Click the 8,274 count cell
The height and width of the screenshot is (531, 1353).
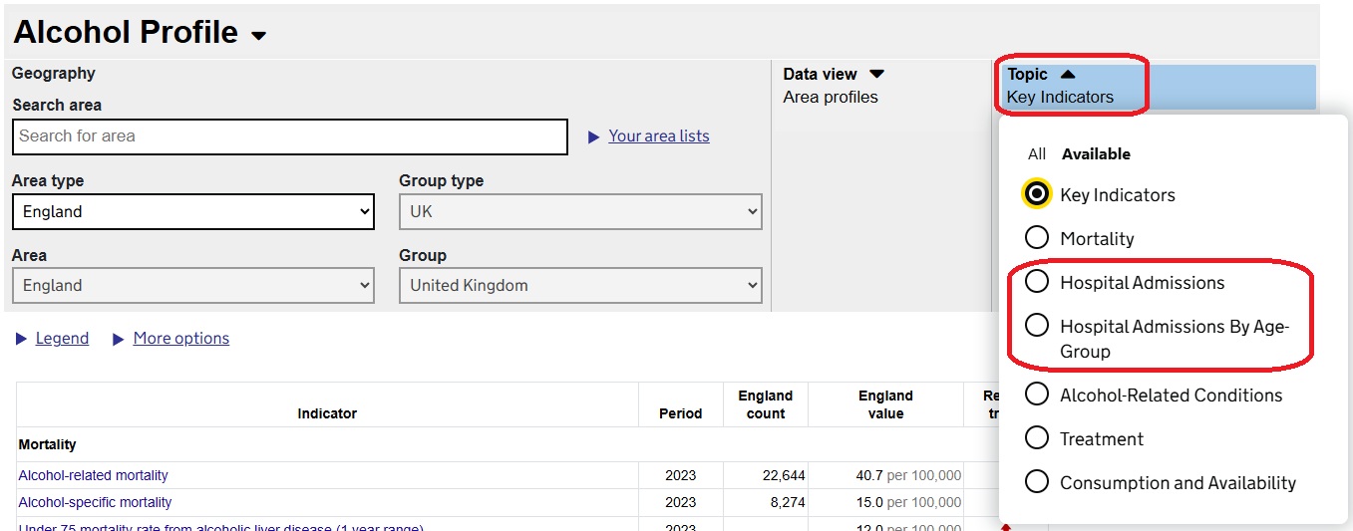pyautogui.click(x=766, y=502)
